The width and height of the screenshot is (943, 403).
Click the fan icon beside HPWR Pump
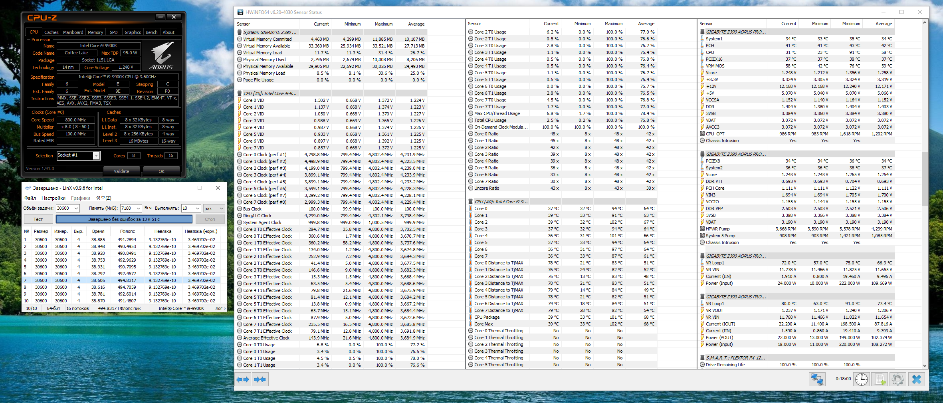(x=702, y=229)
